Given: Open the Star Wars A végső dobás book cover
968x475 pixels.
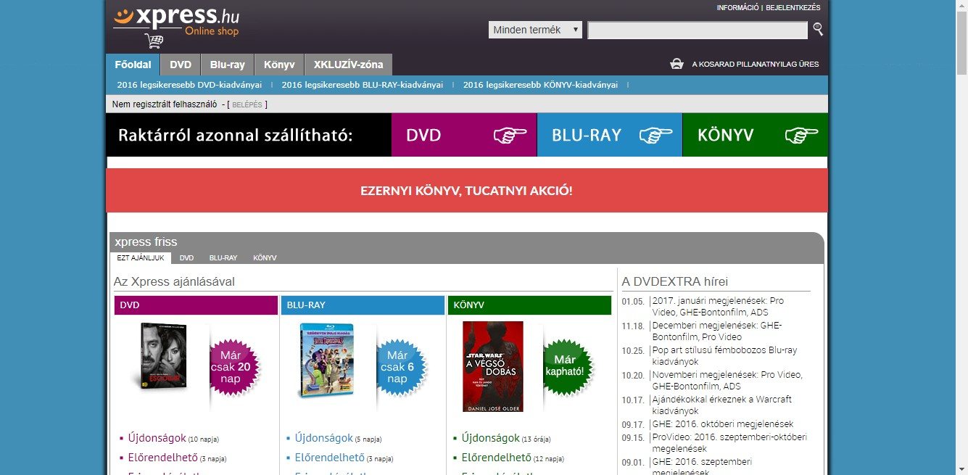Looking at the screenshot, I should point(493,366).
